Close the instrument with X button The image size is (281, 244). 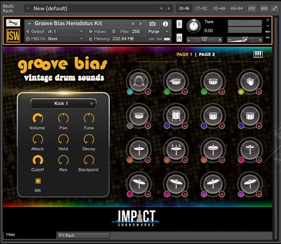click(268, 20)
